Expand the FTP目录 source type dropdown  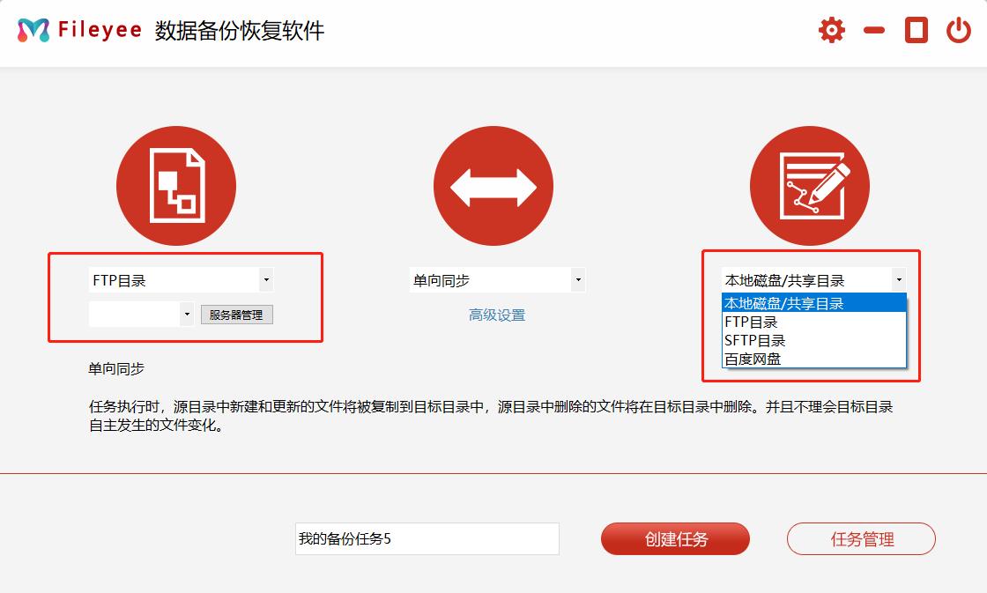click(266, 280)
